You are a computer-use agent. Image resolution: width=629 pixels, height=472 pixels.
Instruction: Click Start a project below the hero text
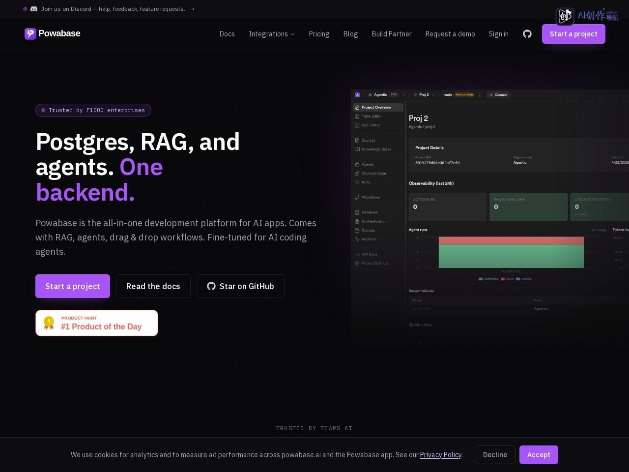coord(73,286)
